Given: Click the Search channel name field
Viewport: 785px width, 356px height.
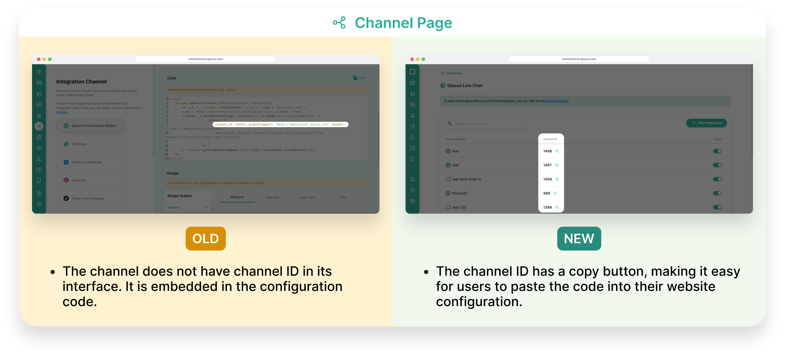Looking at the screenshot, I should pos(485,124).
